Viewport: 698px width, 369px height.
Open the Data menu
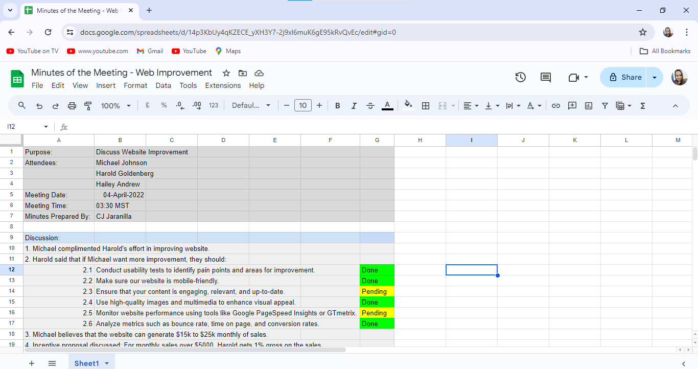(x=164, y=85)
